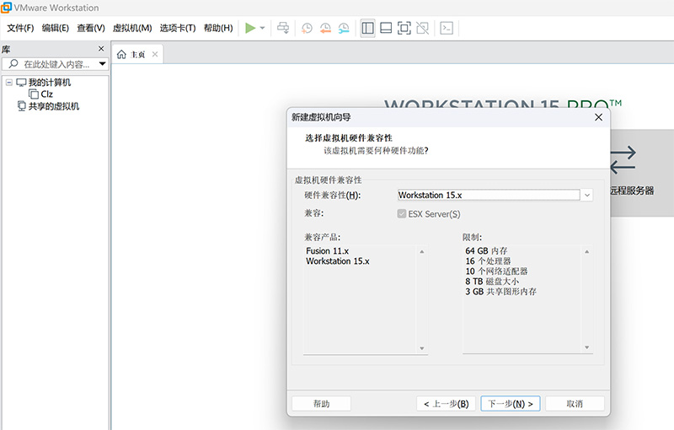Click the Workstation 15.x combo box field

[x=489, y=196]
